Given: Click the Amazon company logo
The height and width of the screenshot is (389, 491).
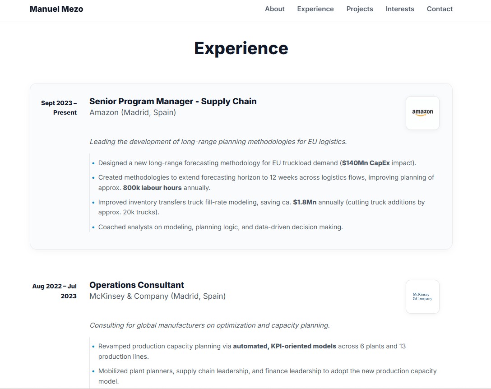Looking at the screenshot, I should tap(422, 113).
